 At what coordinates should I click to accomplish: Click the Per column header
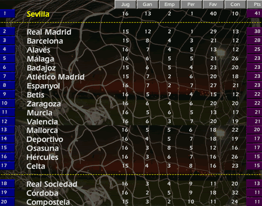191,4
